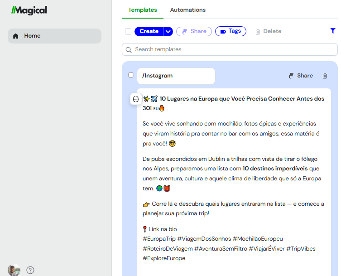The width and height of the screenshot is (341, 276).
Task: Delete the /Instagram template via trash icon
Action: tap(325, 76)
